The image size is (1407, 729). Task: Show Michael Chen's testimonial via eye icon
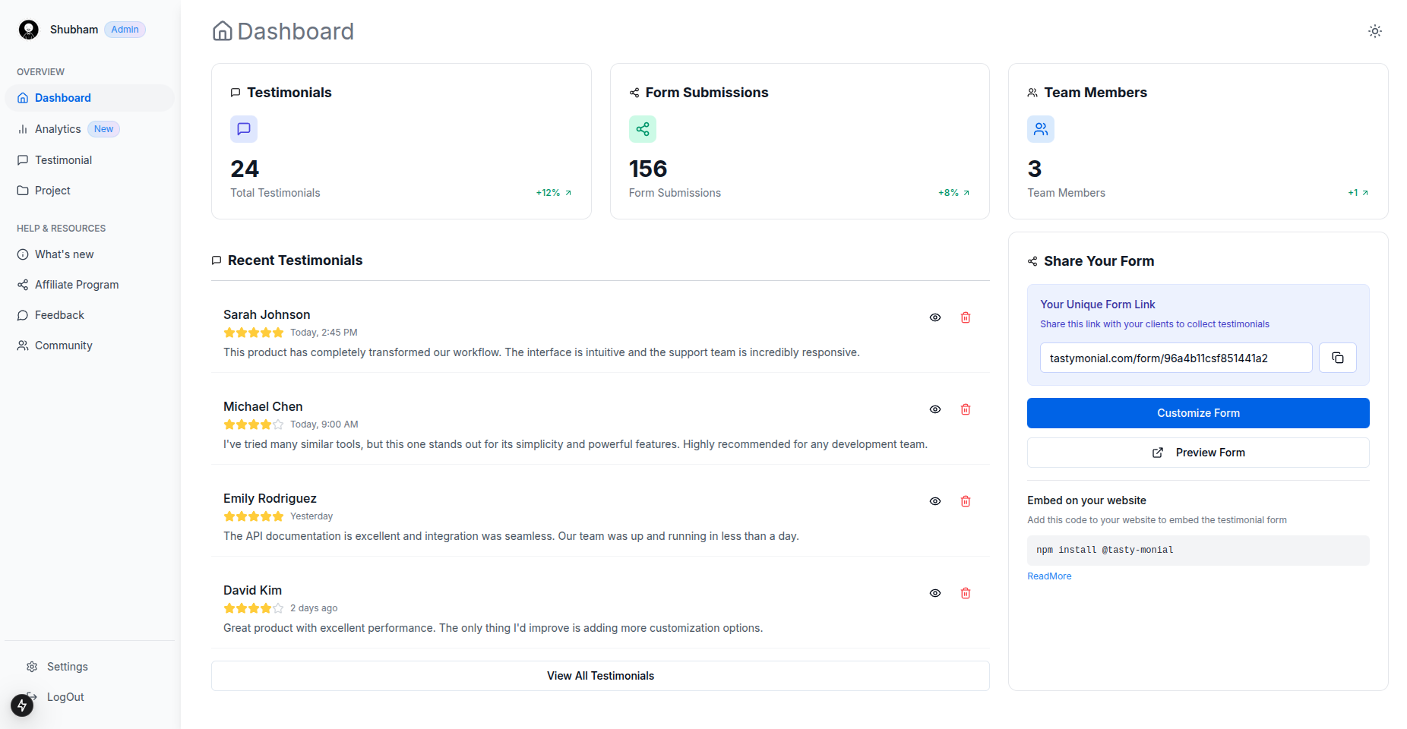[x=934, y=409]
